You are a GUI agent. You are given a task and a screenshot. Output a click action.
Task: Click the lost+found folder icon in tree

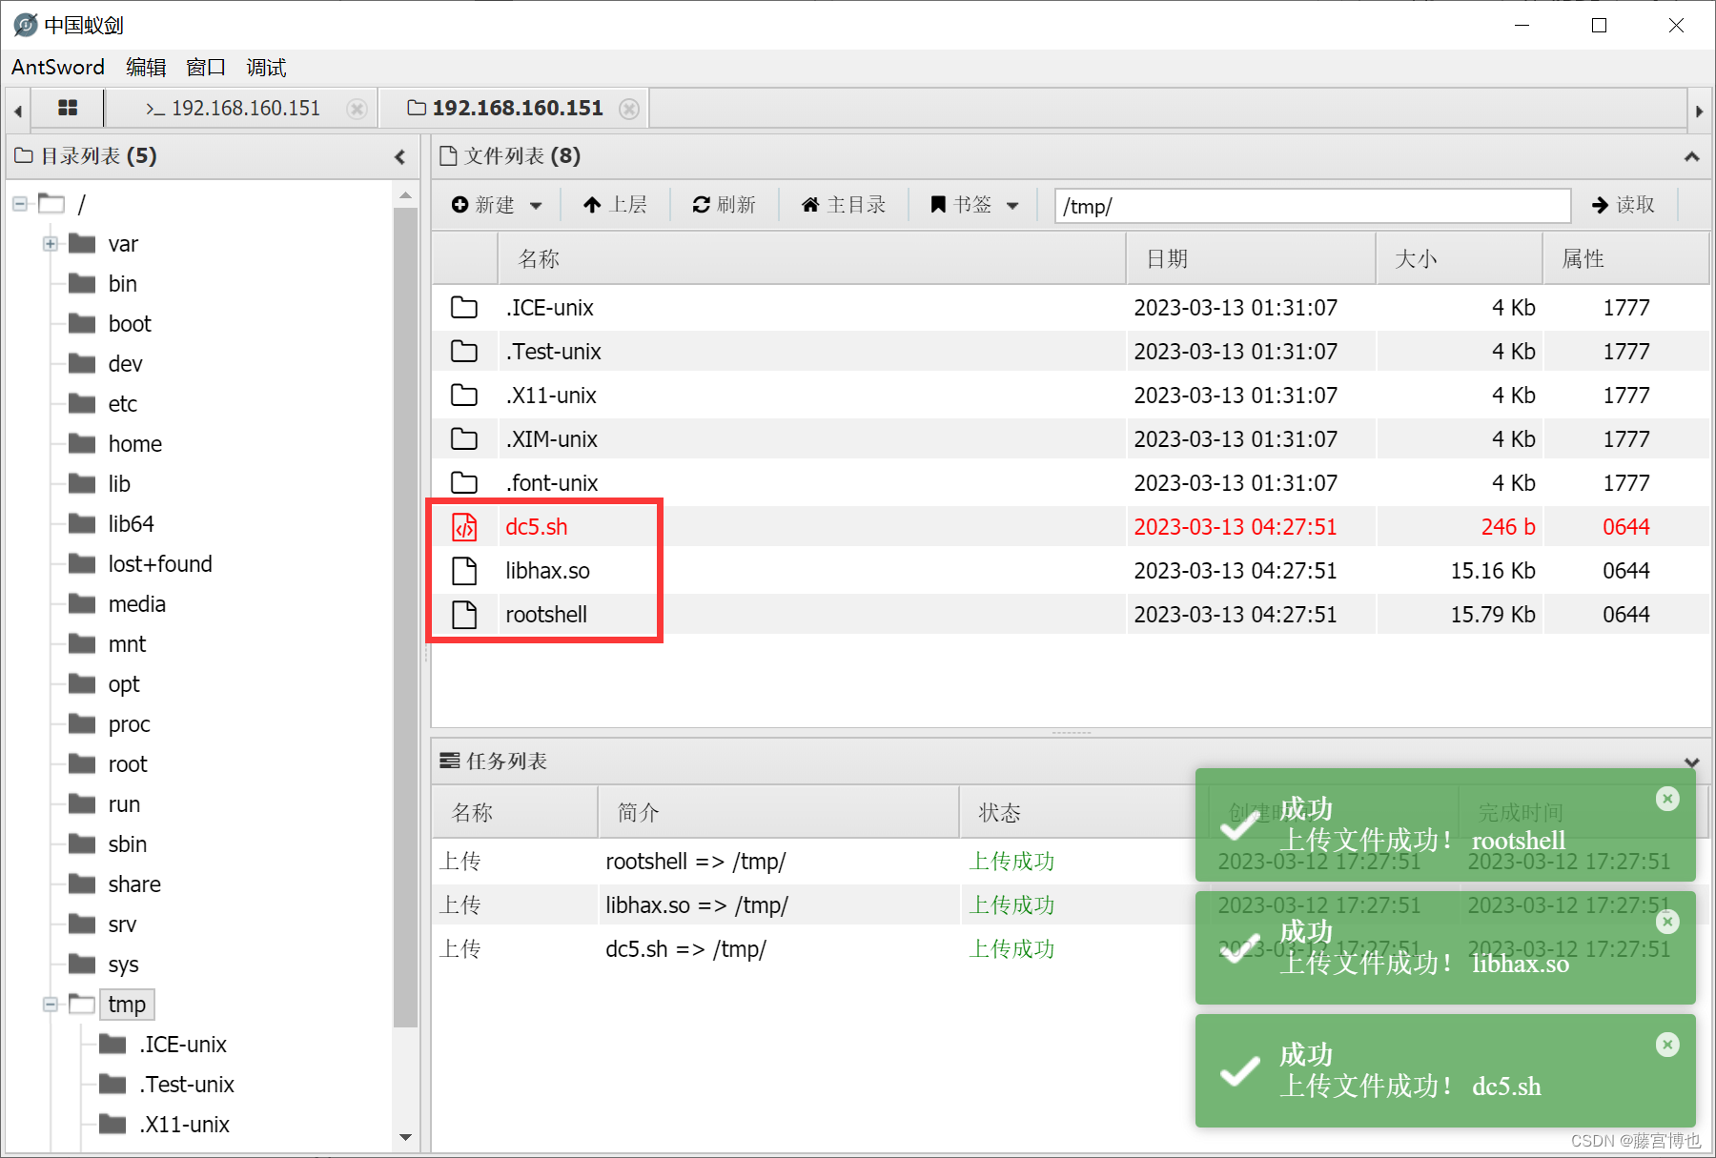coord(83,563)
